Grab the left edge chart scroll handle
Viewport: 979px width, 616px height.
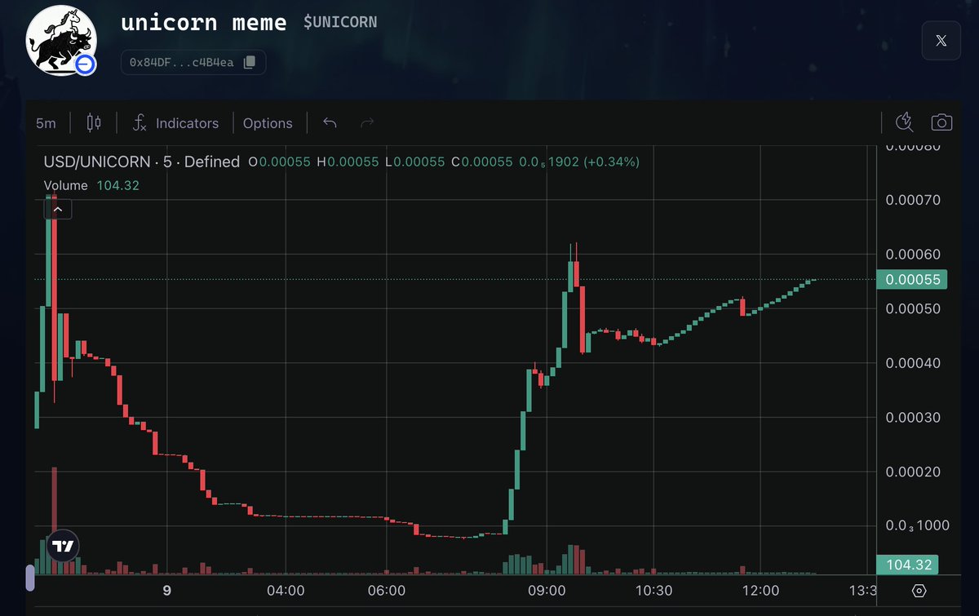tap(30, 578)
